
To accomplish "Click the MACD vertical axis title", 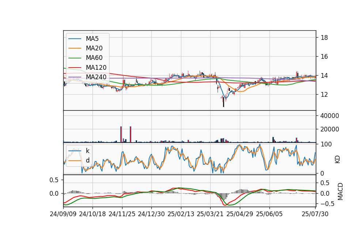I will tap(340, 191).
